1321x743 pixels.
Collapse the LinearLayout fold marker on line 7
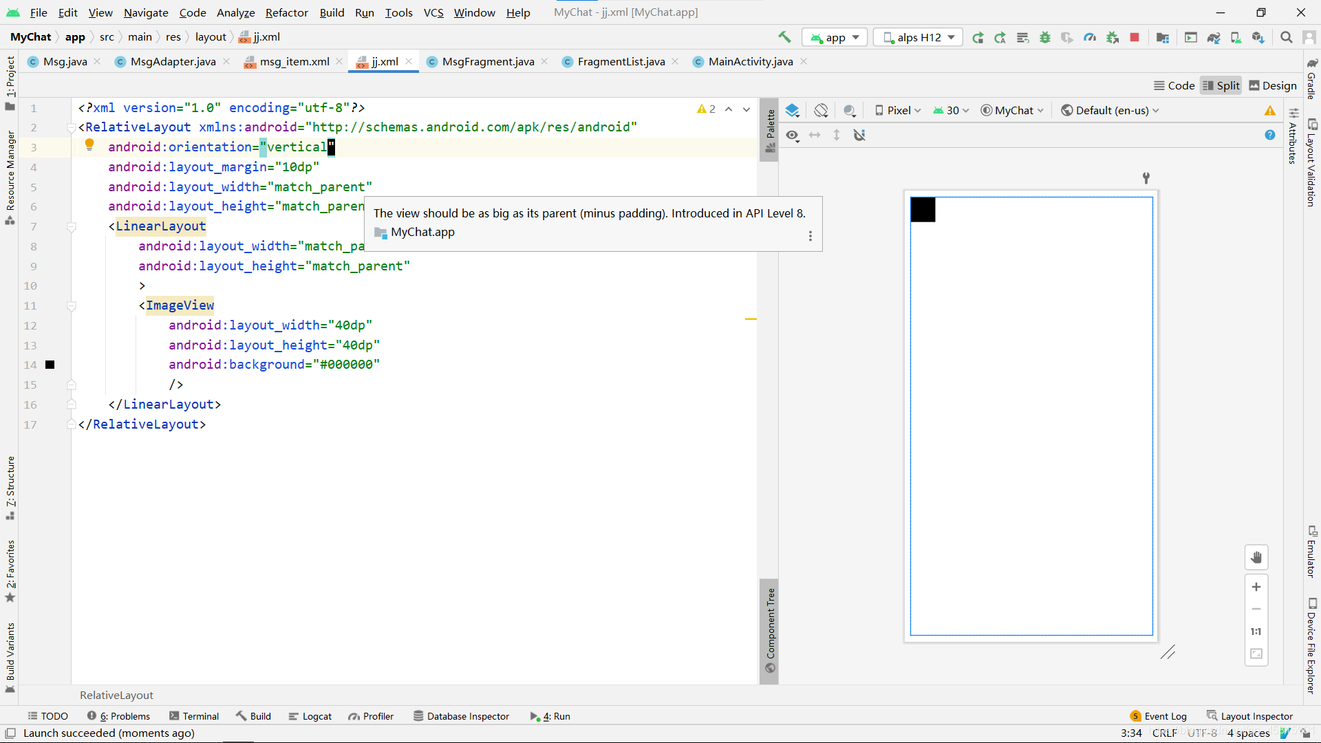[x=71, y=226]
